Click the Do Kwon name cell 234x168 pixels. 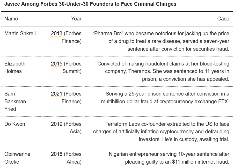14,124
